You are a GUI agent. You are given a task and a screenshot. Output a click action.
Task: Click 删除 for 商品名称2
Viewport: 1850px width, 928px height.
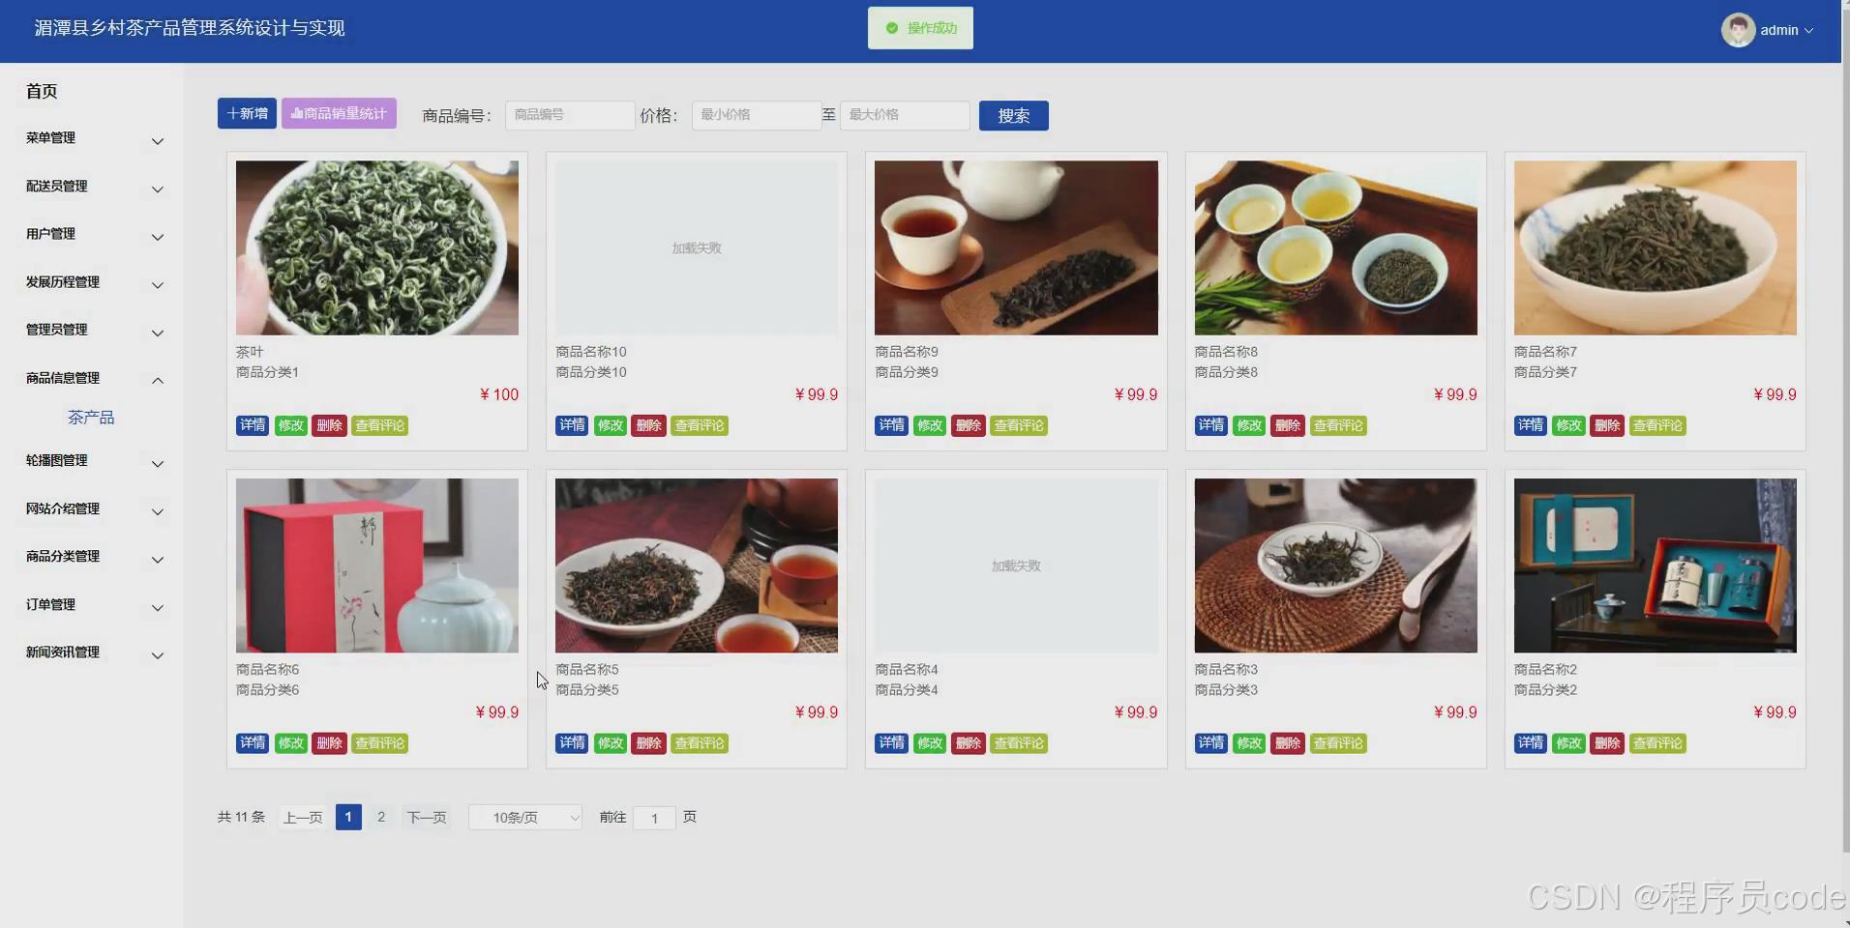click(x=1607, y=743)
